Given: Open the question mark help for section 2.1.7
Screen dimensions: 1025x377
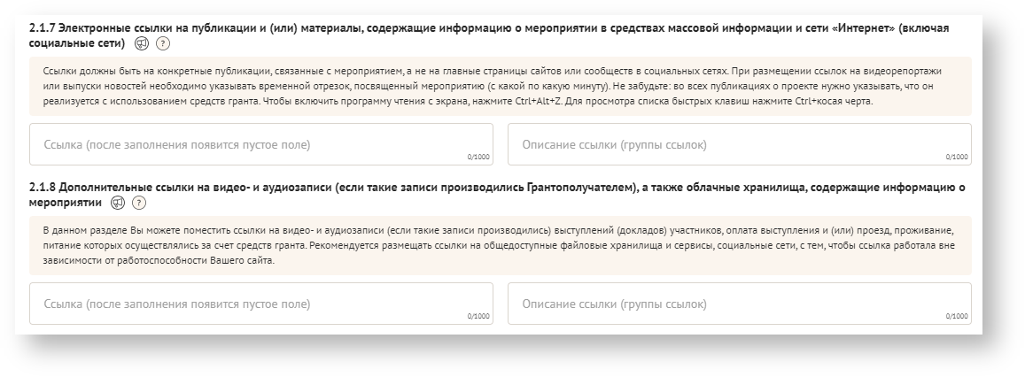Looking at the screenshot, I should (x=163, y=43).
